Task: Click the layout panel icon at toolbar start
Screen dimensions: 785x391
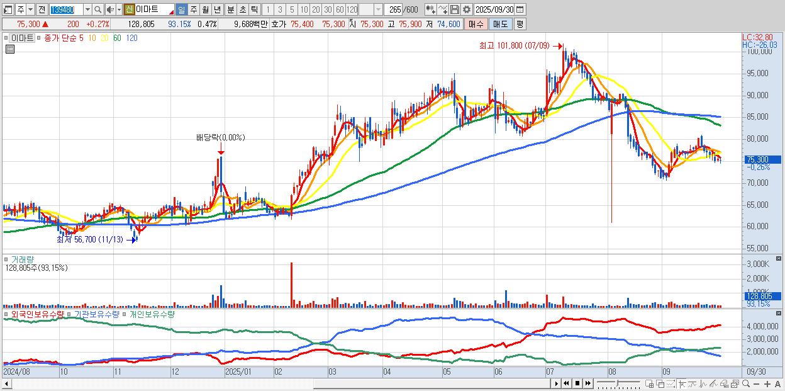Action: click(8, 9)
